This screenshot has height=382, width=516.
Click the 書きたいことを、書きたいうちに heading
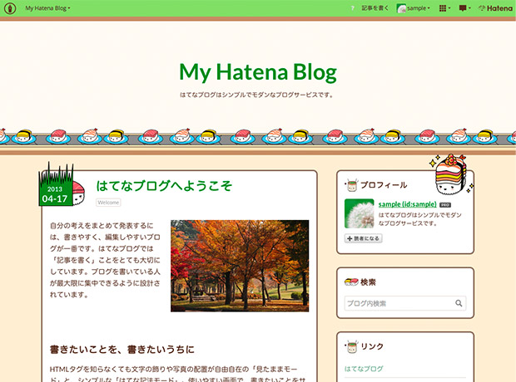(x=122, y=349)
